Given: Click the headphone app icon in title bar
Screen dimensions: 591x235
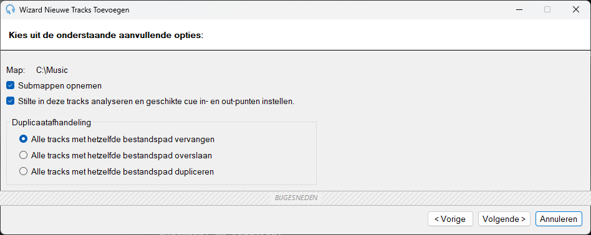Looking at the screenshot, I should [x=11, y=10].
